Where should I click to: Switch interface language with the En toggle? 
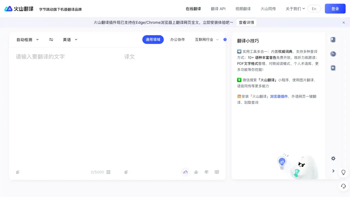coord(314,8)
